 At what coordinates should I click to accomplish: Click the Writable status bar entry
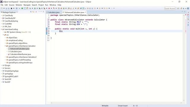[105, 106]
